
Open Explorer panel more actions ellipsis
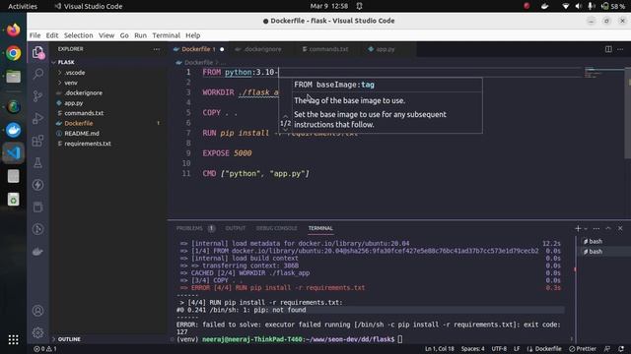click(156, 49)
